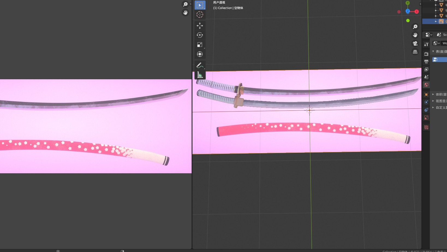Click the red X axis on gizmo
Viewport: 447px width, 252px height.
click(416, 11)
